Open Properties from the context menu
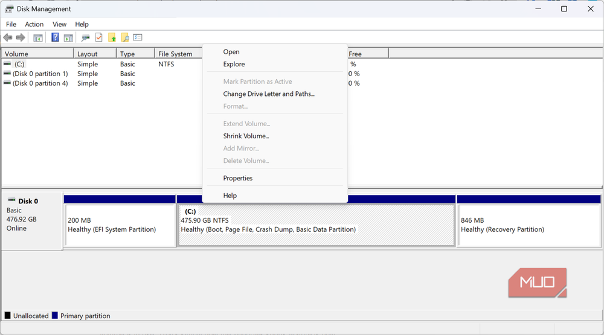Screen dimensions: 604x335 point(275,178)
